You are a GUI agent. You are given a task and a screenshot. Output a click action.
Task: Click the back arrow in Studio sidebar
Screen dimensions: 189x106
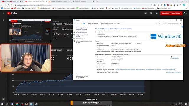pos(4,20)
